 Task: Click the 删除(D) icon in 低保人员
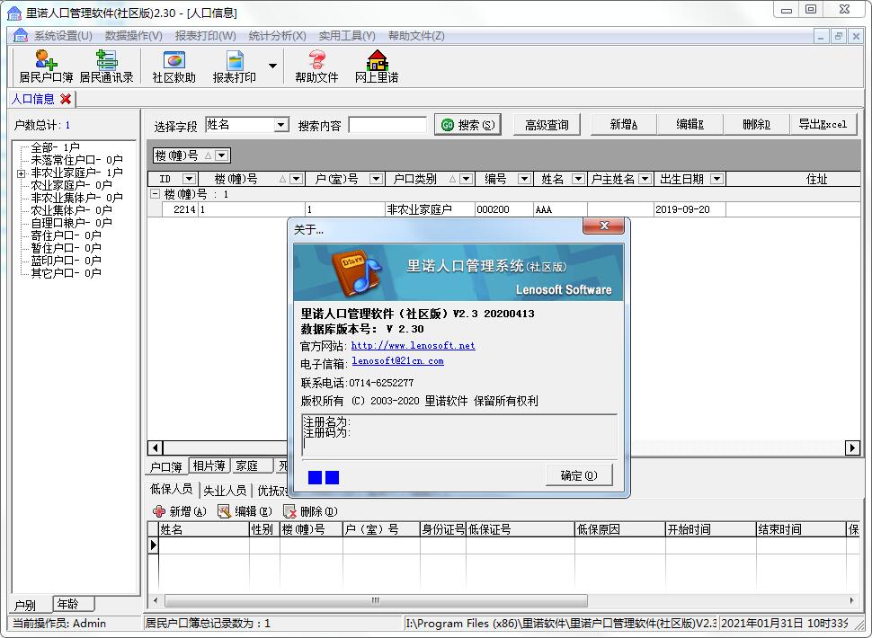pos(289,511)
